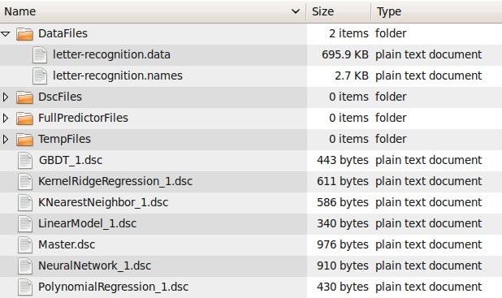Select the LinearModel_1.dsc row
The height and width of the screenshot is (298, 502).
point(251,224)
